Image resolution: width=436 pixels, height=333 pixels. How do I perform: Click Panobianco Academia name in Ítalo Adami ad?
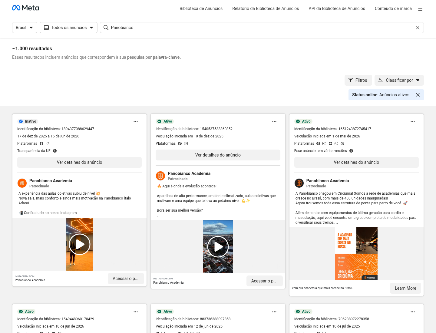[x=51, y=181]
